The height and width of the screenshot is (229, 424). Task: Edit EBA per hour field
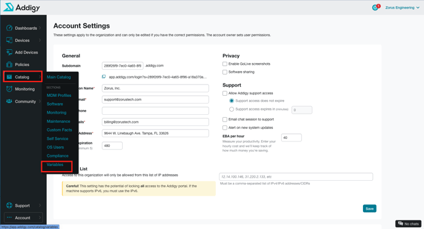click(291, 138)
